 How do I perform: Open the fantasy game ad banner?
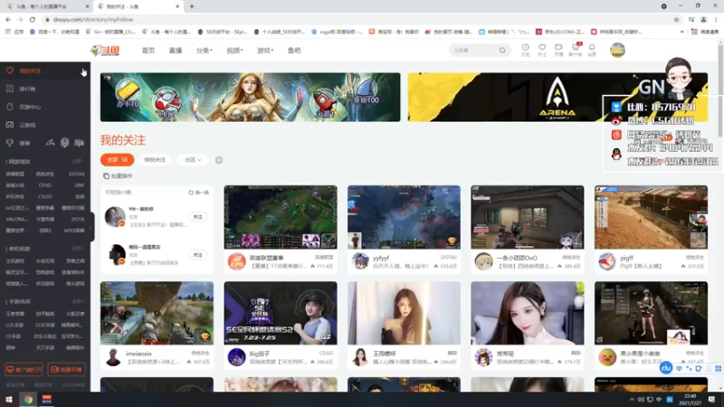click(251, 98)
